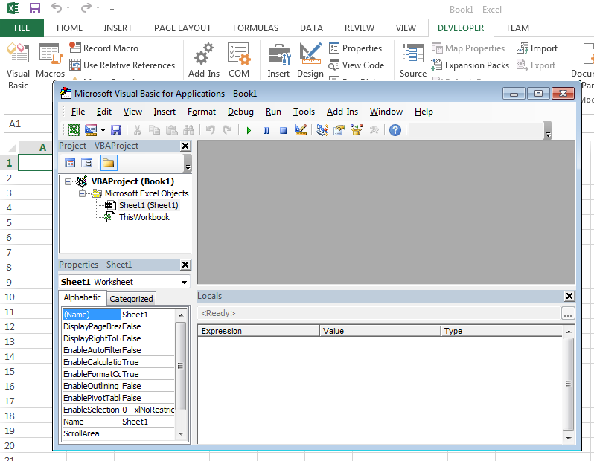Open Properties Window icon in VBA toolbar

click(x=339, y=130)
